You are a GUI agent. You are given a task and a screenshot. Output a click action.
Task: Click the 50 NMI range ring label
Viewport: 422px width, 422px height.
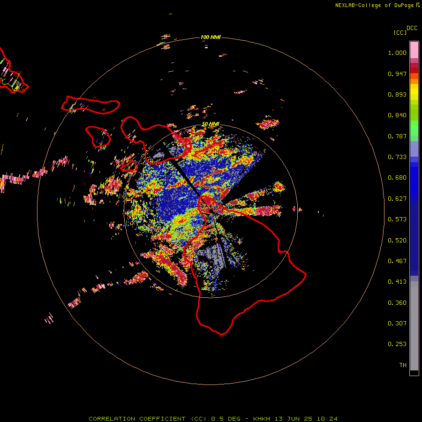pos(211,124)
